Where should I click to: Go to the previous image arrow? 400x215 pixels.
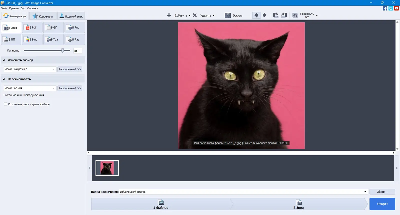point(256,15)
